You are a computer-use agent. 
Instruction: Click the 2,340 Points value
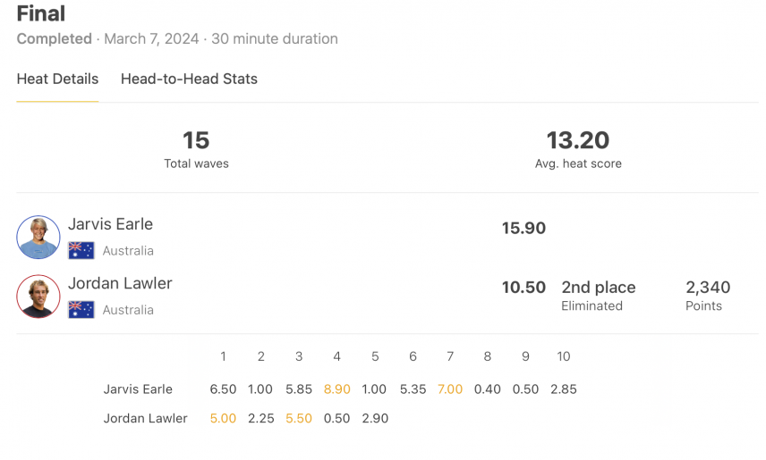click(x=708, y=295)
